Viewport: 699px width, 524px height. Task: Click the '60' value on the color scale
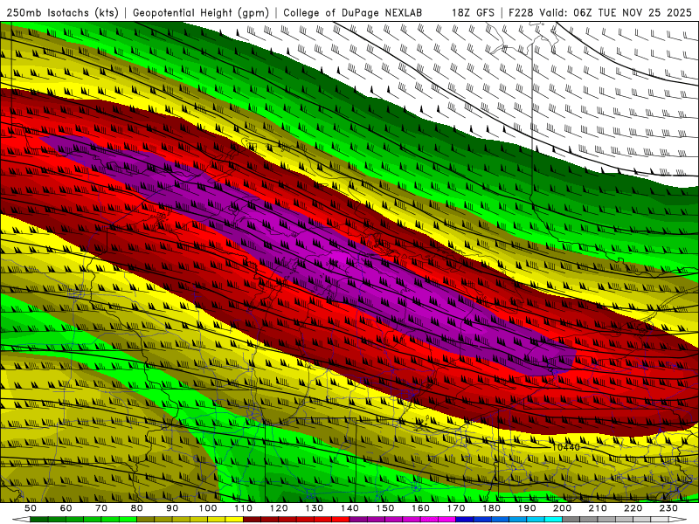[x=66, y=508]
